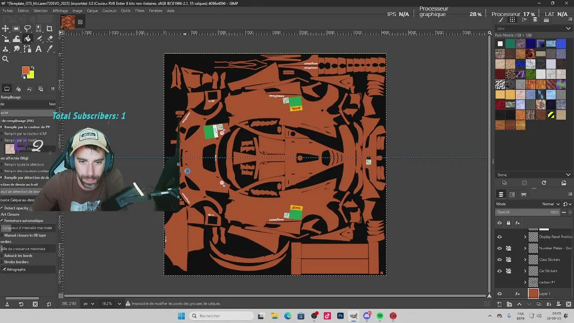
Task: Hide the Display Panel Position layer
Action: click(x=500, y=237)
